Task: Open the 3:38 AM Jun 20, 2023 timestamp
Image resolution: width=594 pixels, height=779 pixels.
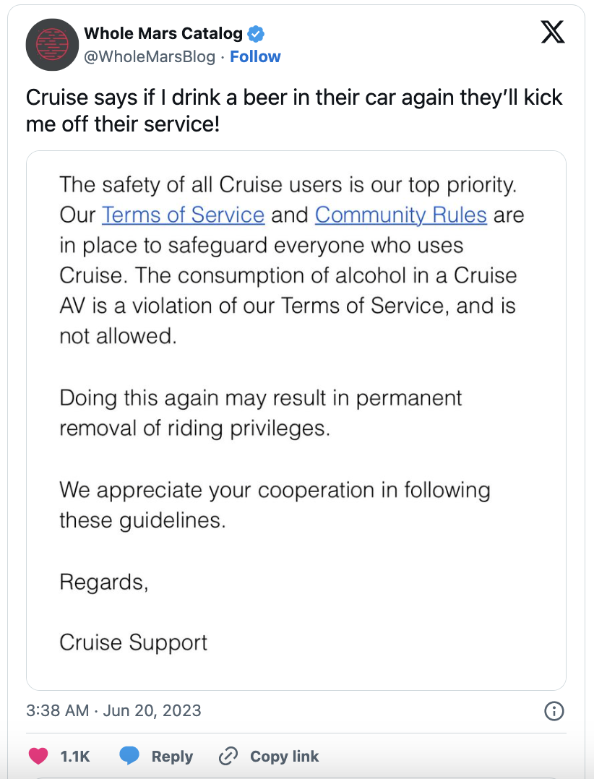Action: (x=113, y=710)
